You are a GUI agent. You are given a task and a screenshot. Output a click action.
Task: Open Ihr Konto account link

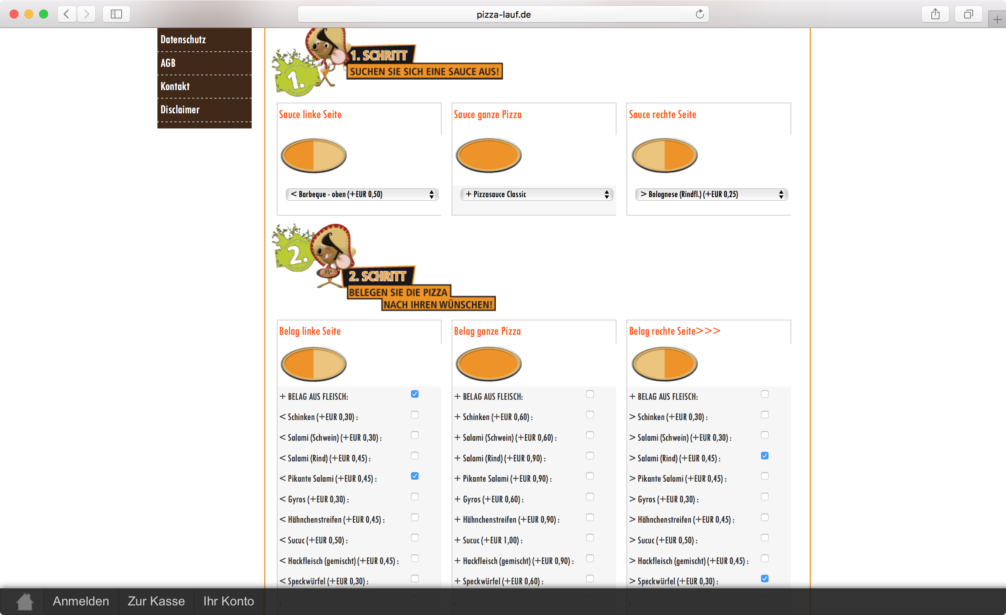point(229,601)
